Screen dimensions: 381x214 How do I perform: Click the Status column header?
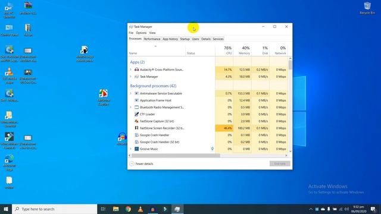coord(200,50)
